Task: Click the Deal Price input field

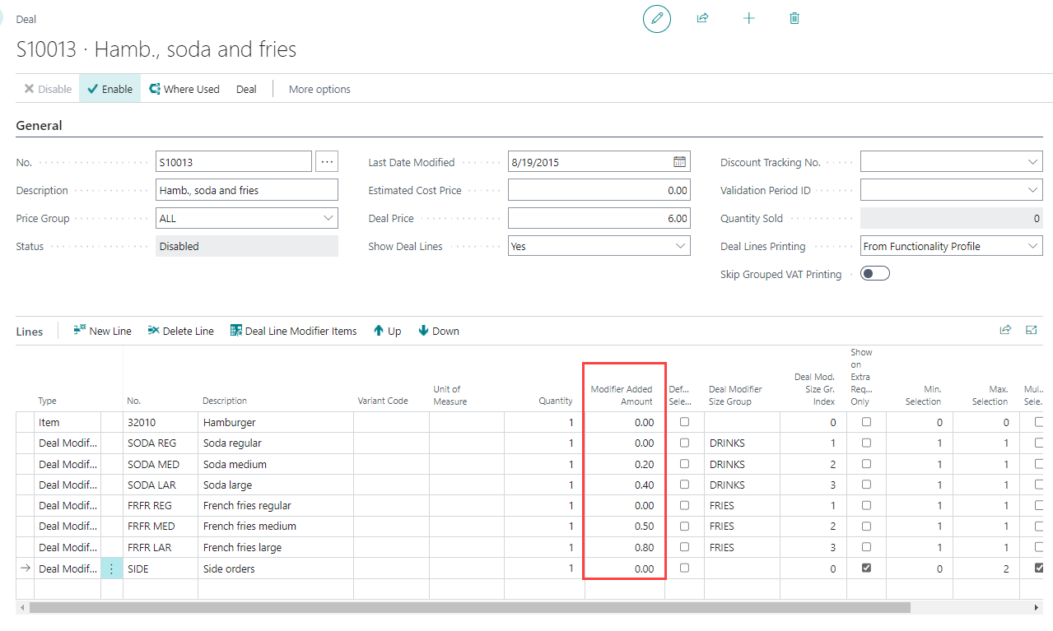Action: 599,218
